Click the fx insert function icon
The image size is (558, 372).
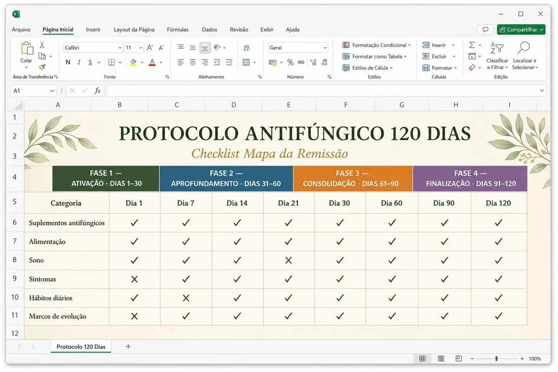pos(97,91)
